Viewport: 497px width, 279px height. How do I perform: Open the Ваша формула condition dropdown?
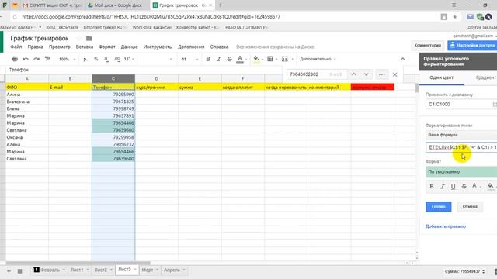click(461, 135)
